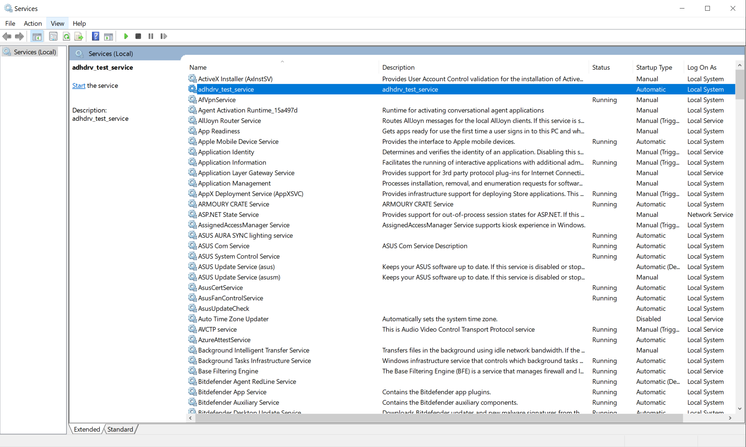
Task: Click gear icon beside AzureAttestService
Action: pyautogui.click(x=193, y=339)
